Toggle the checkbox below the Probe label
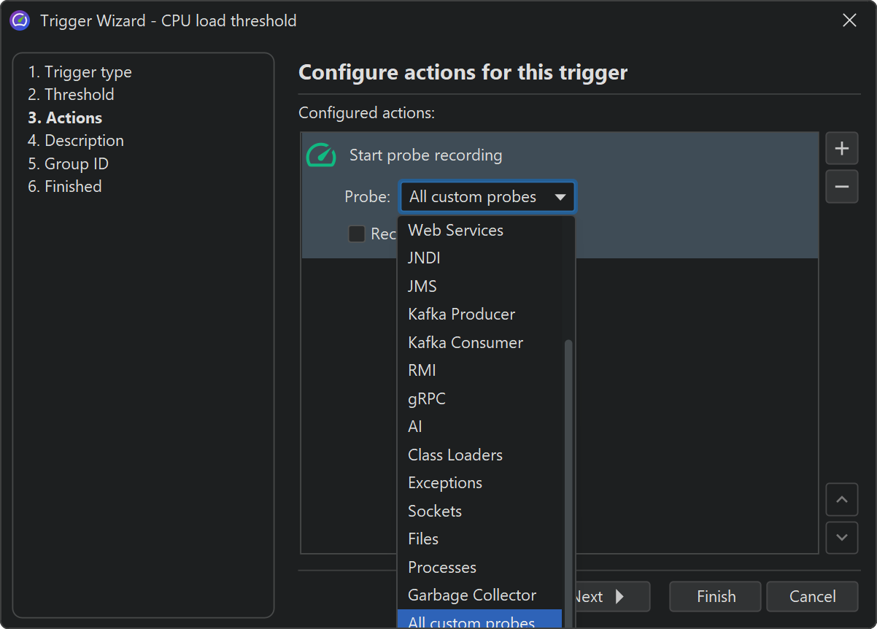This screenshot has width=877, height=629. click(357, 234)
